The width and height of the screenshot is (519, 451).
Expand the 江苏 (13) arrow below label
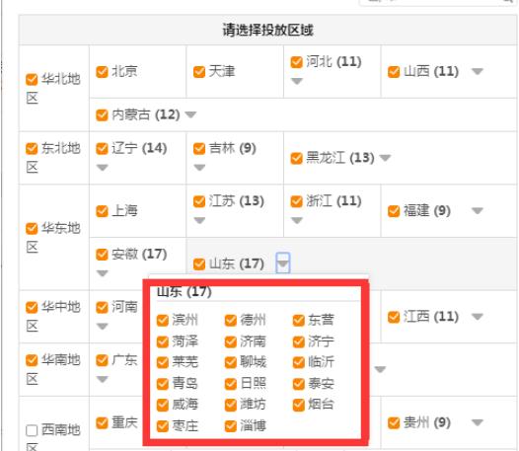199,220
